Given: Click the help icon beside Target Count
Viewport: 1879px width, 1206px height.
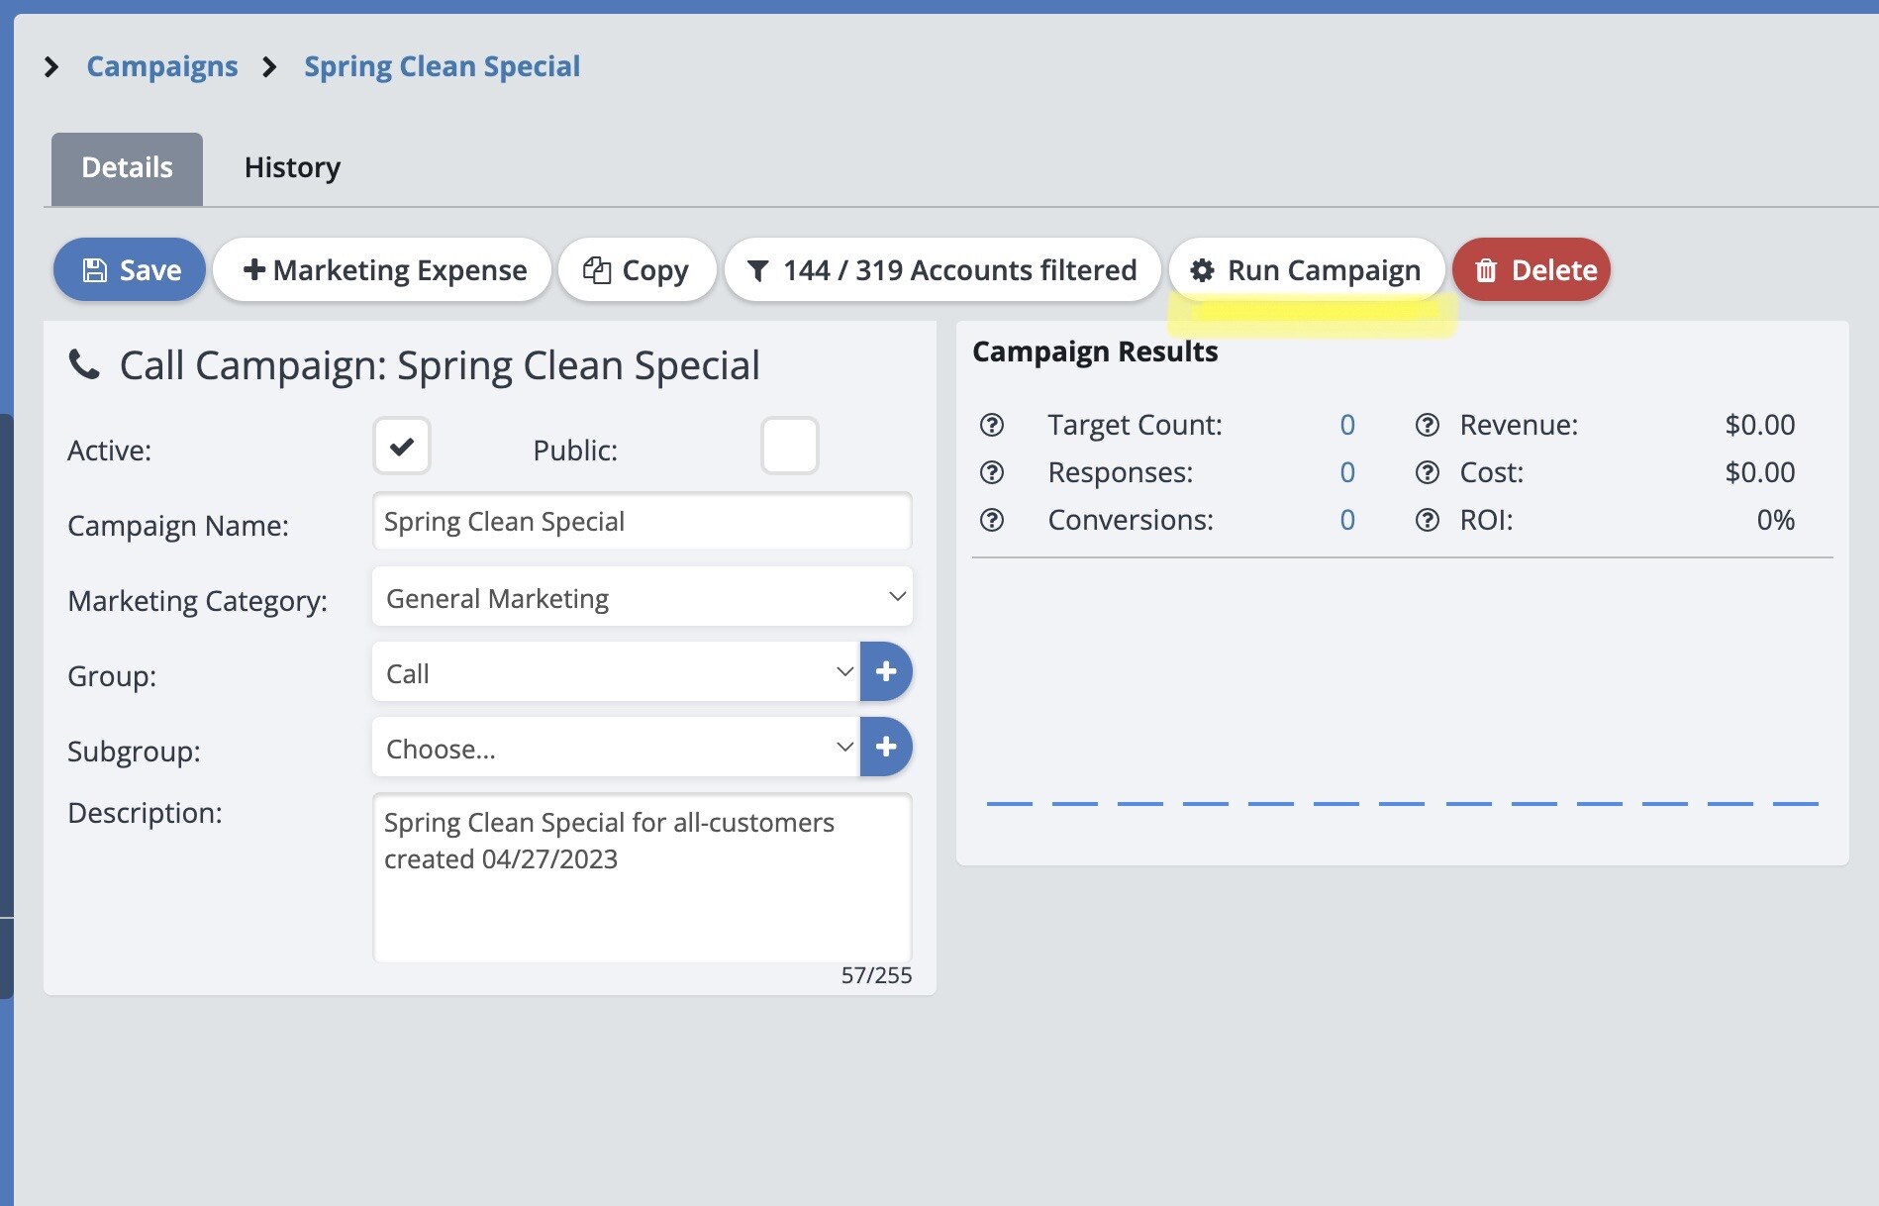Looking at the screenshot, I should (991, 425).
